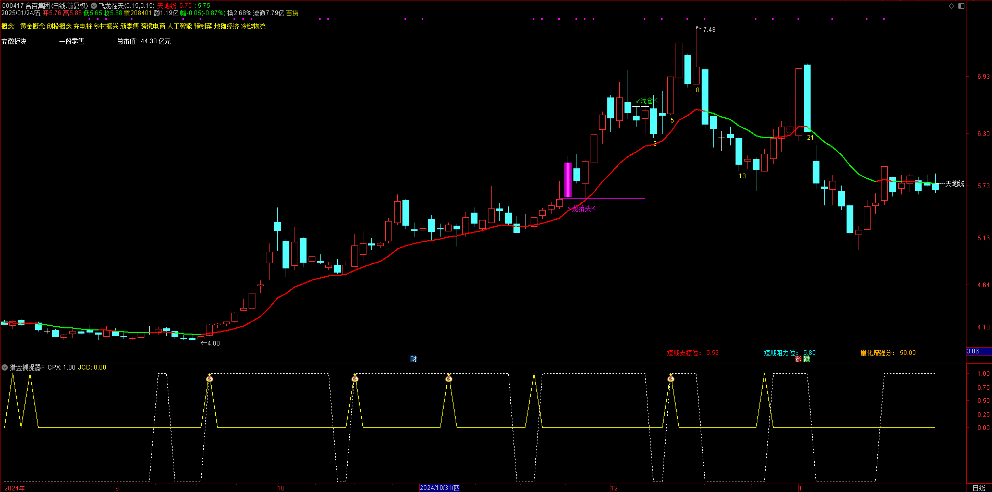
Task: Click the 天地线 label at right edge
Action: pyautogui.click(x=955, y=184)
